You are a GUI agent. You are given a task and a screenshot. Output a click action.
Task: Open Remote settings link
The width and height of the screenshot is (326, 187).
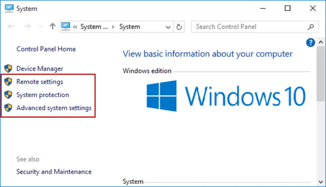40,82
